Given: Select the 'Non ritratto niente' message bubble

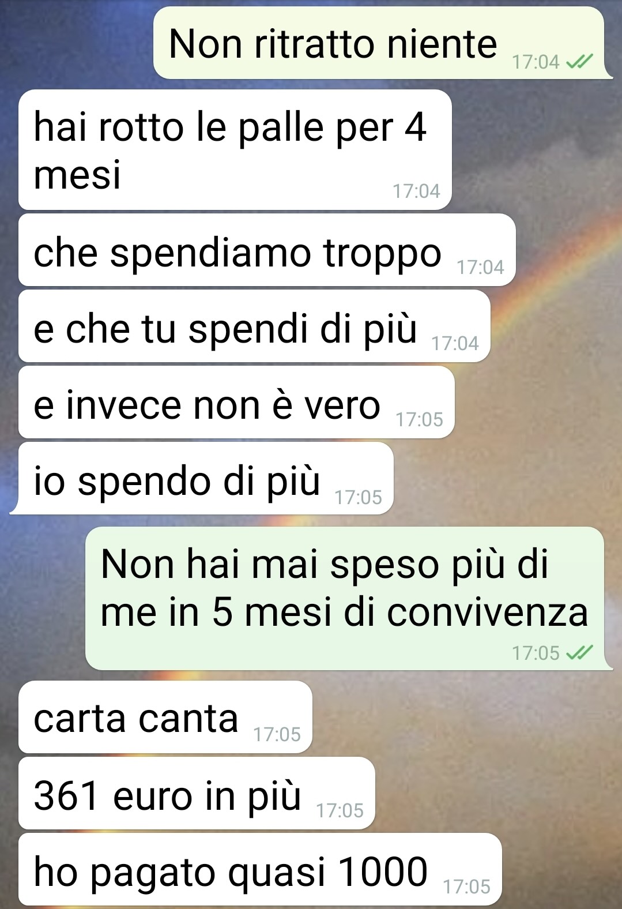Looking at the screenshot, I should tap(379, 43).
